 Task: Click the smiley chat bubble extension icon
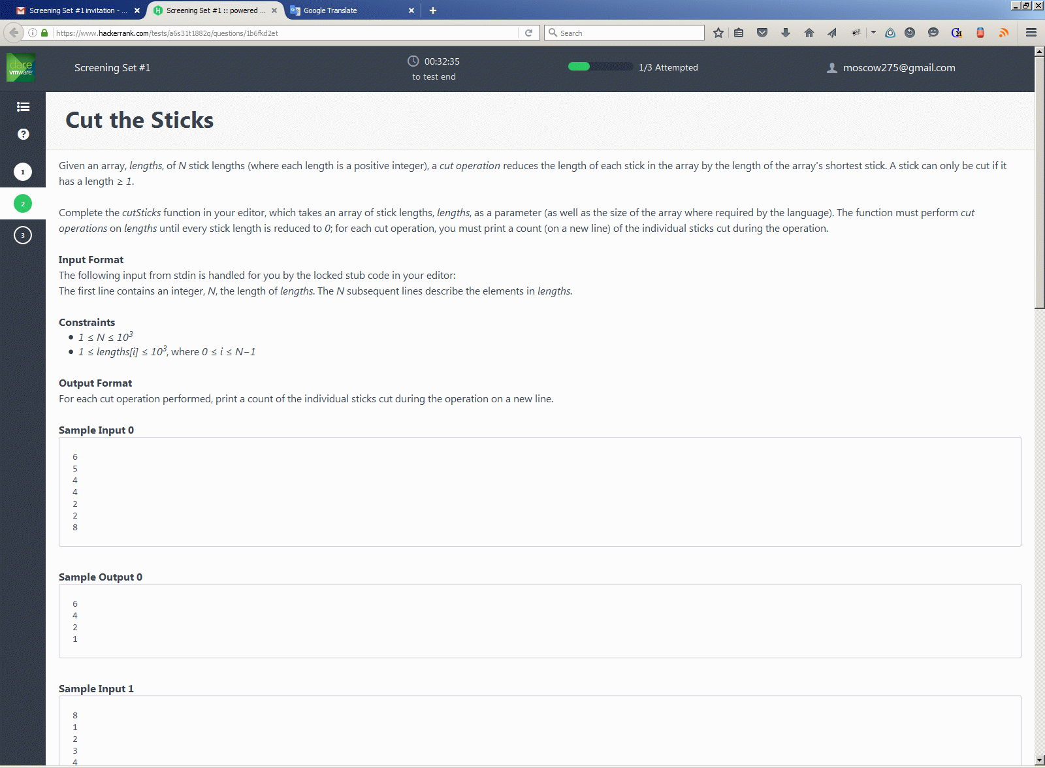(x=933, y=33)
